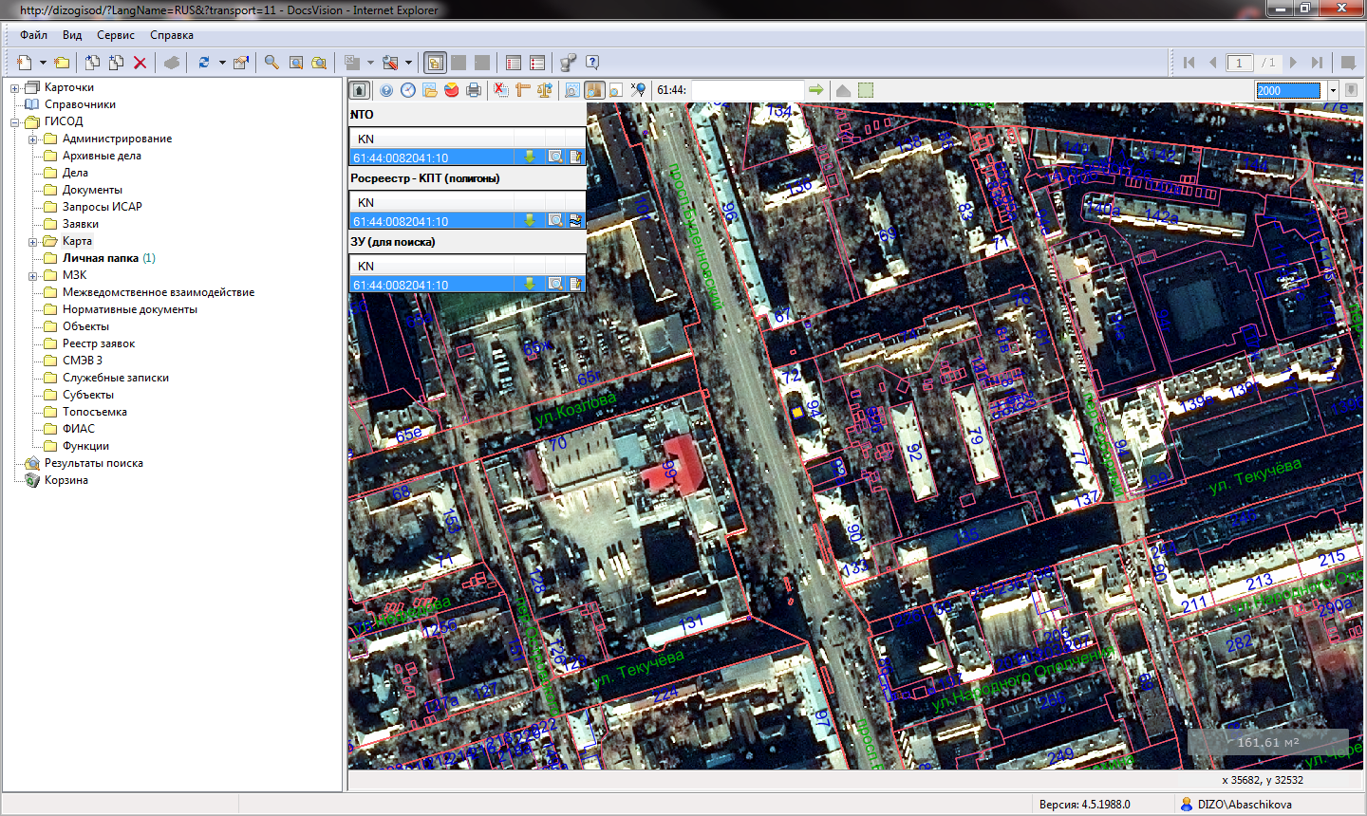1367x816 pixels.
Task: Click the scales compare icon
Action: (x=544, y=90)
